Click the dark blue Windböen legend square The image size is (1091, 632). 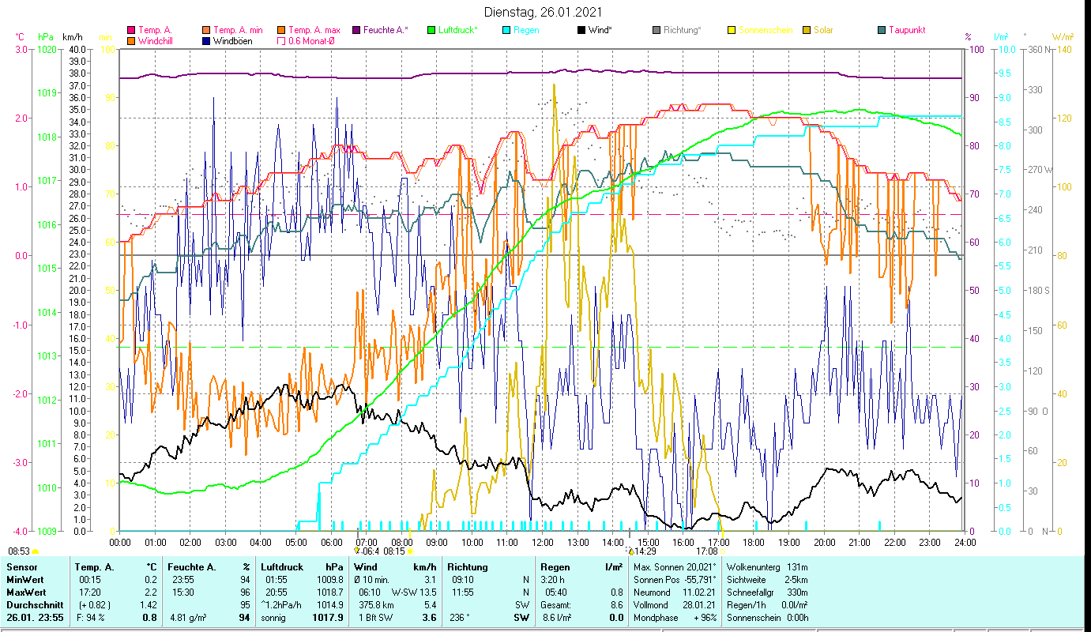(x=206, y=41)
